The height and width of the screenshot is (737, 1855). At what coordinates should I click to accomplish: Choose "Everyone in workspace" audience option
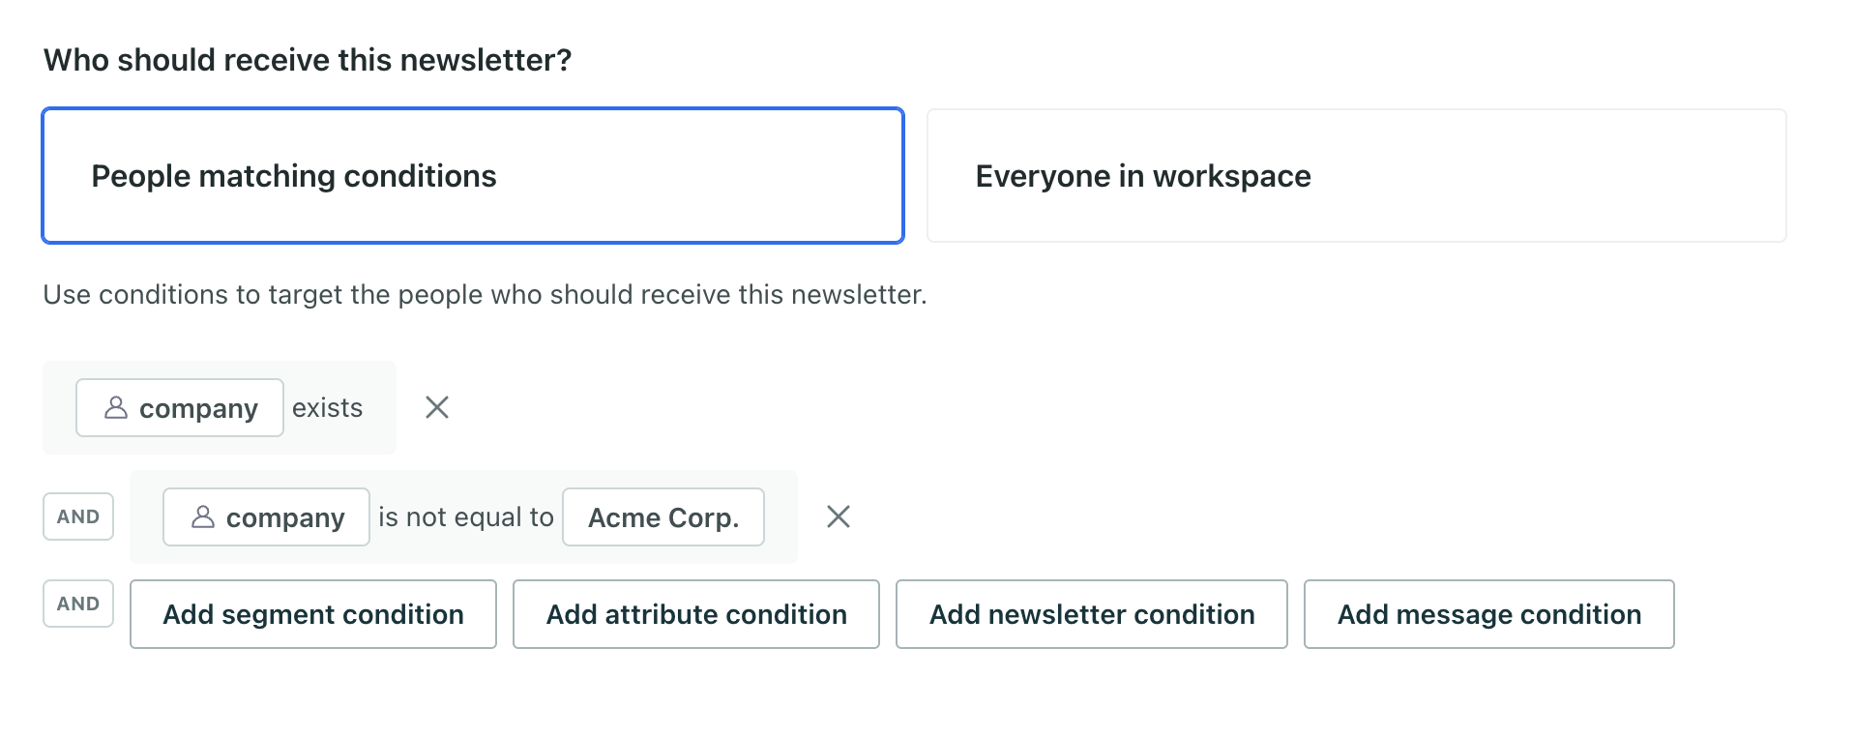coord(1356,175)
